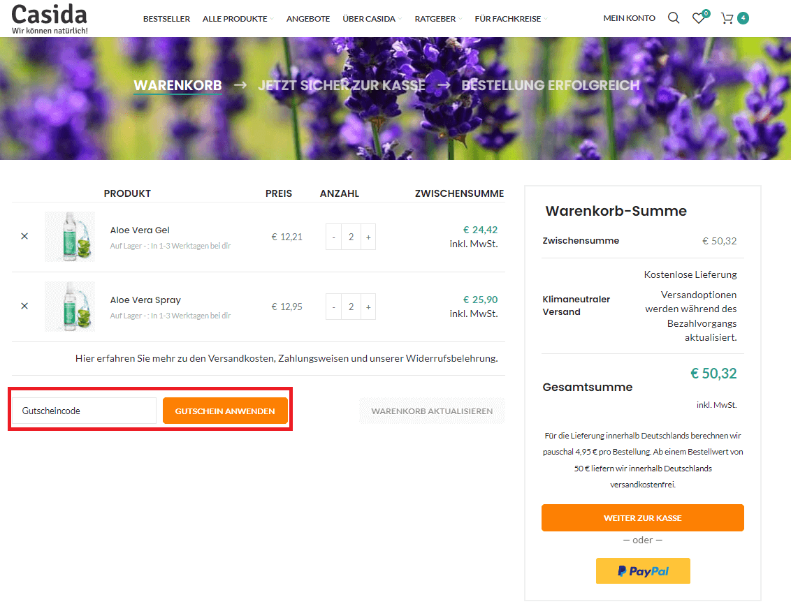Open the Bestseller menu item
The width and height of the screenshot is (791, 611).
pos(166,19)
